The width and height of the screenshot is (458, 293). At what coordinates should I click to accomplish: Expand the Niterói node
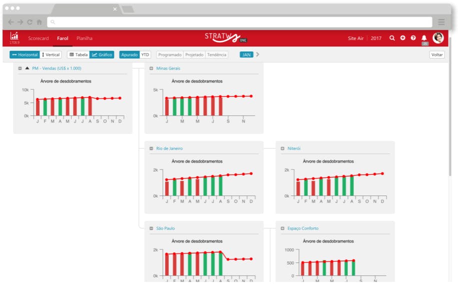coord(282,148)
